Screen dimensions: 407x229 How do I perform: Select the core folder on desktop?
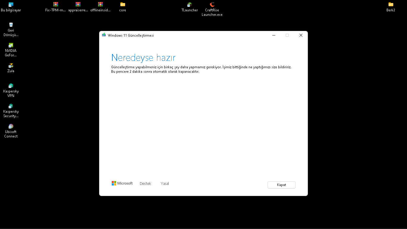point(123,7)
